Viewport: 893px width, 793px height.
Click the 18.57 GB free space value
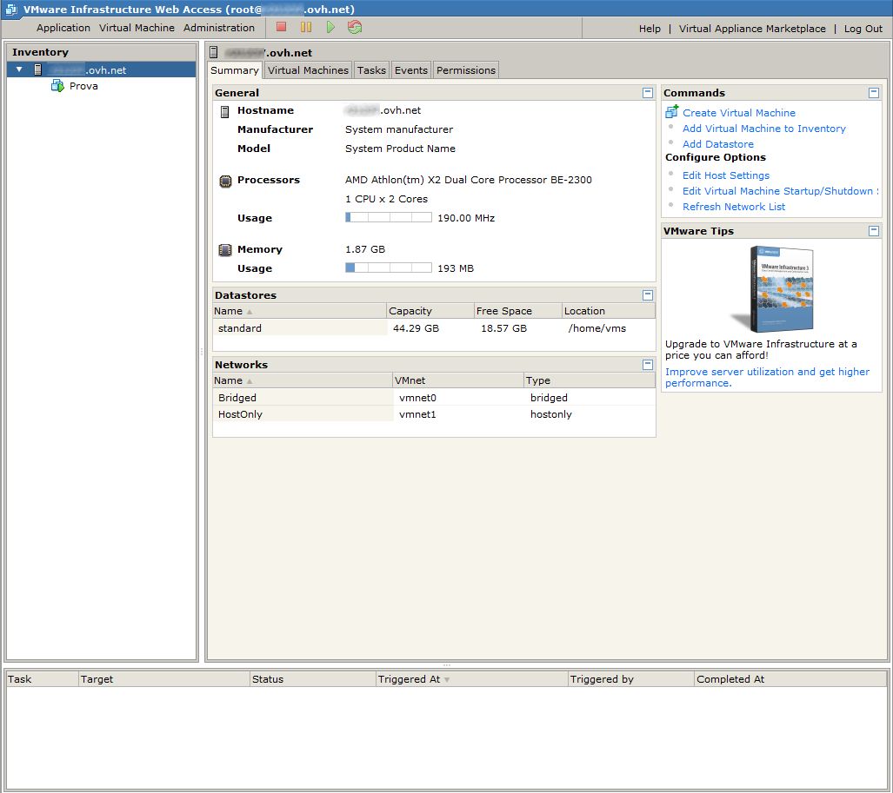tap(504, 328)
